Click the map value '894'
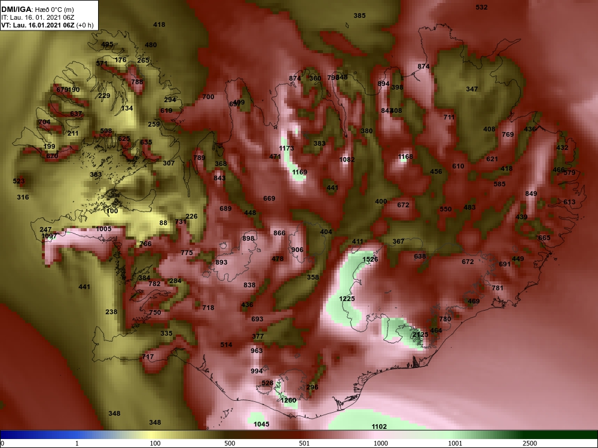This screenshot has width=598, height=448. pyautogui.click(x=384, y=84)
